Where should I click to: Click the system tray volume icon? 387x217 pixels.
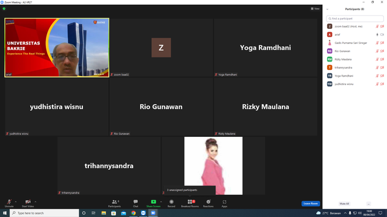pos(360,213)
